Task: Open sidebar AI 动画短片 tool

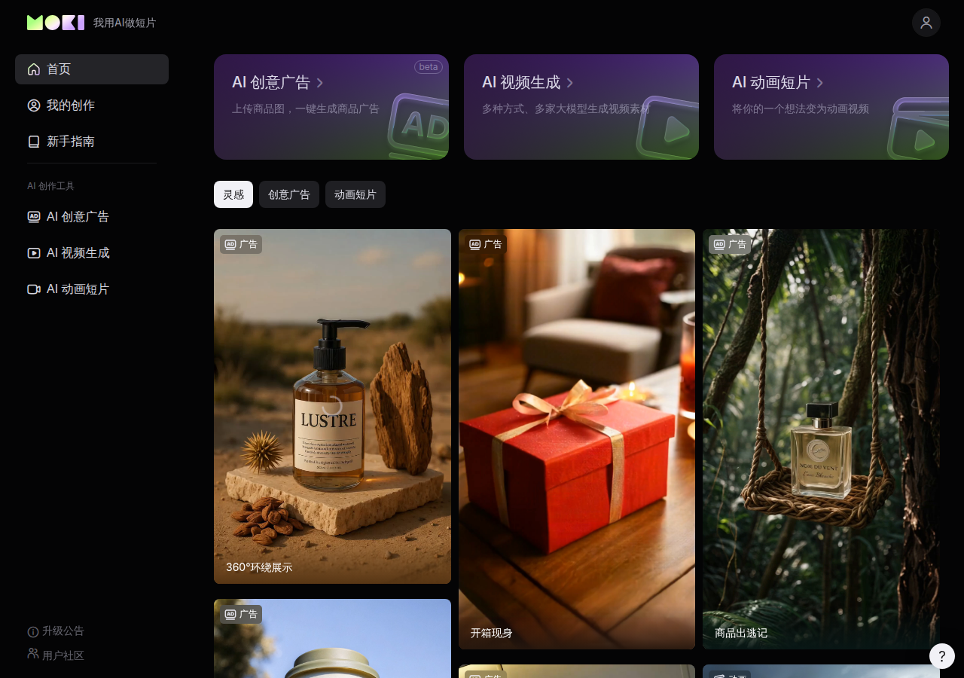Action: tap(92, 289)
